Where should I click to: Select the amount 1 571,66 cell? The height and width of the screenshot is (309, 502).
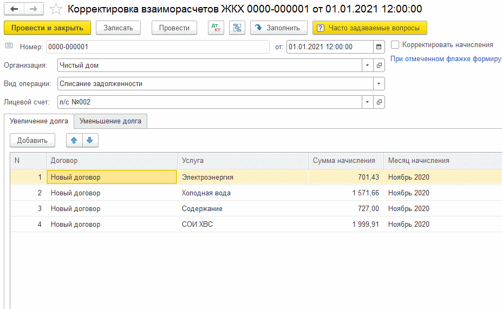tap(346, 193)
